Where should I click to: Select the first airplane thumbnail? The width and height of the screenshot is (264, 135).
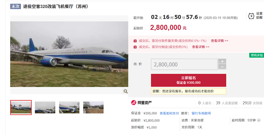click(21, 108)
